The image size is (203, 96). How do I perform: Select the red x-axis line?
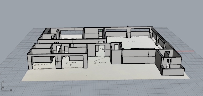185,51
